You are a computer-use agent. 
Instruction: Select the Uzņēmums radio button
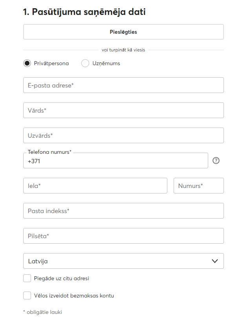(x=85, y=63)
